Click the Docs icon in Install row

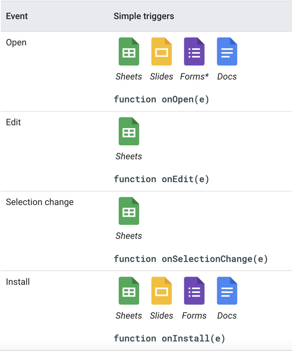pyautogui.click(x=227, y=291)
